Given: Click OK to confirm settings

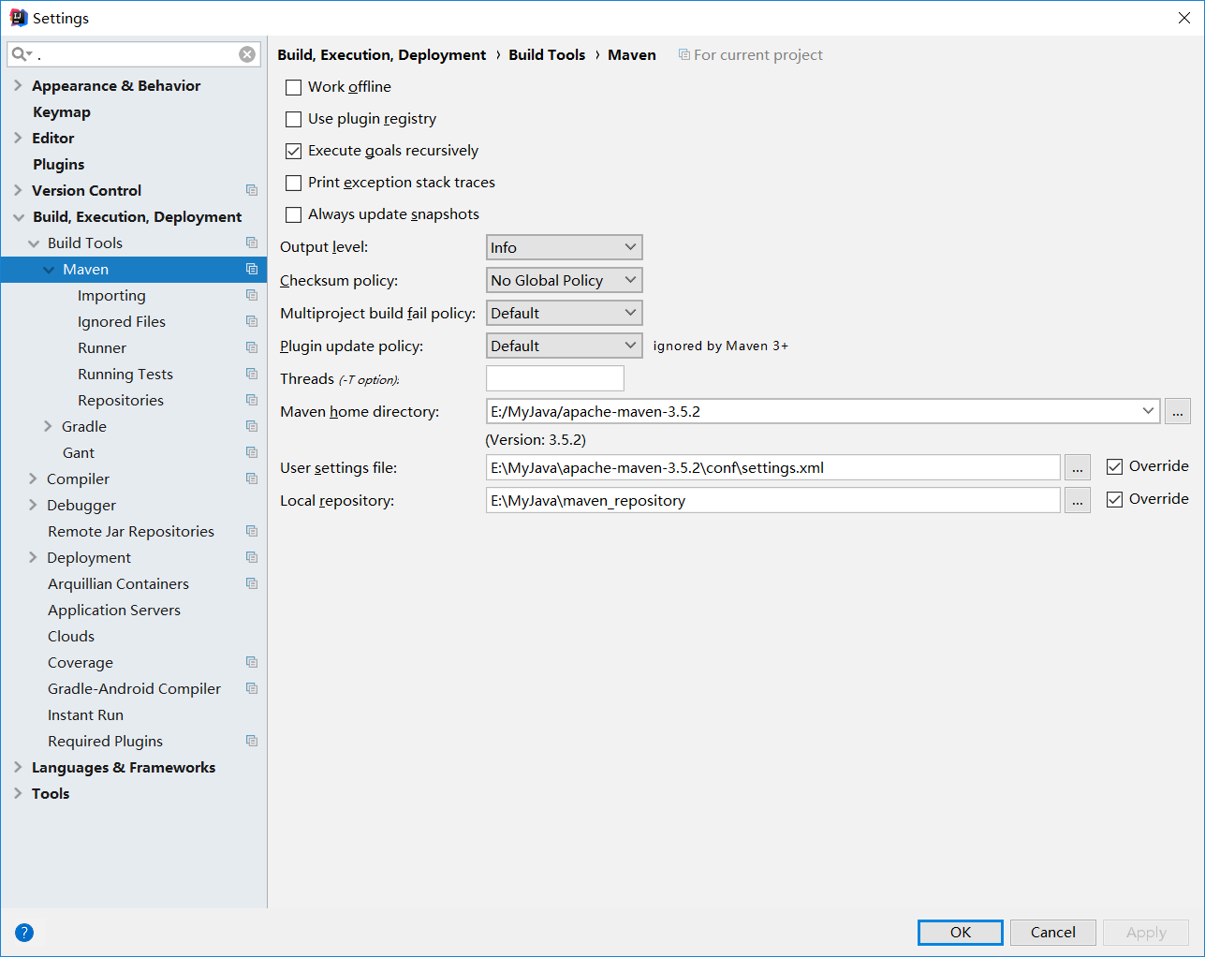Looking at the screenshot, I should coord(961,932).
